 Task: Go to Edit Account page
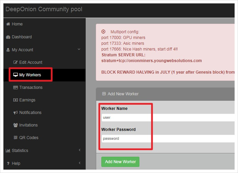pos(45,62)
